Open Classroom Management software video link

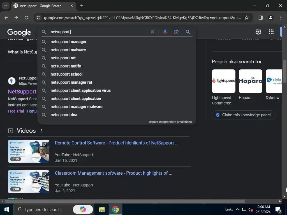pos(114,173)
